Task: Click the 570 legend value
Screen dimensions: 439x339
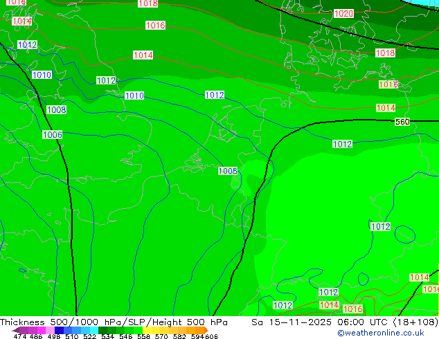Action: [x=161, y=336]
